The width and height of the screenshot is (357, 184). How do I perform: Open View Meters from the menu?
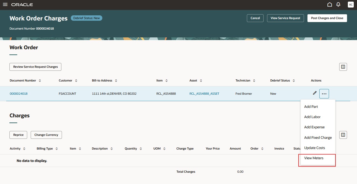tap(318, 158)
